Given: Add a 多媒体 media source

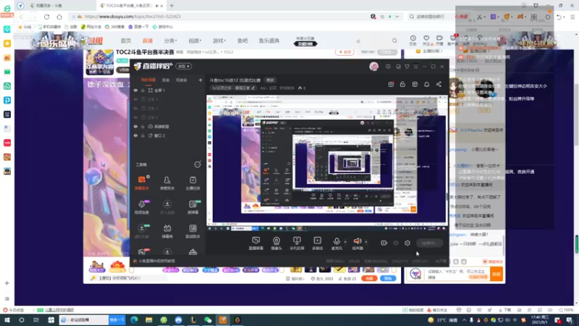Looking at the screenshot, I should click(317, 243).
